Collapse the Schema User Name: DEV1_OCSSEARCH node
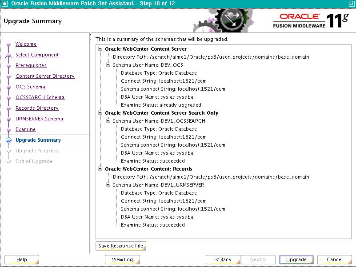Image resolution: width=356 pixels, height=267 pixels. tap(108, 121)
